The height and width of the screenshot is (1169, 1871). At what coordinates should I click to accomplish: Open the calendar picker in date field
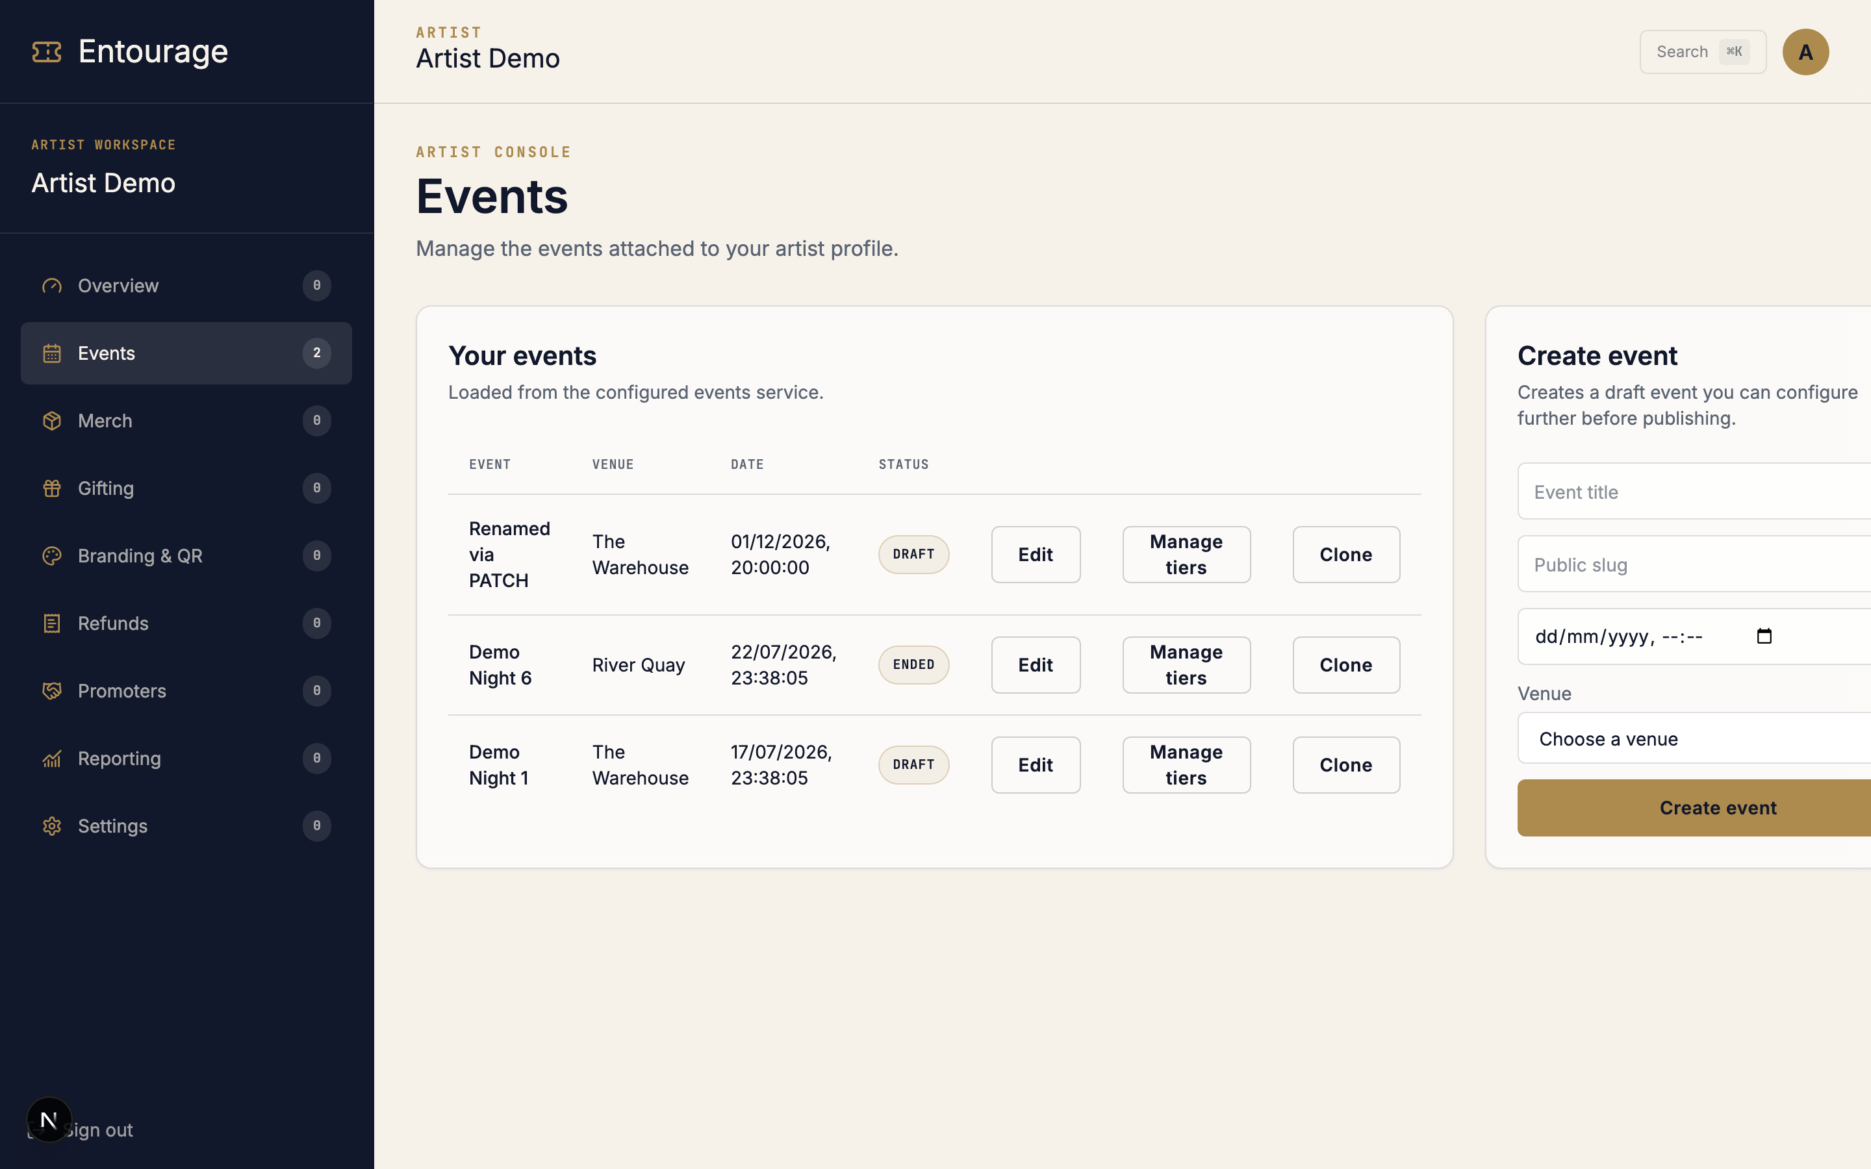pyautogui.click(x=1764, y=636)
